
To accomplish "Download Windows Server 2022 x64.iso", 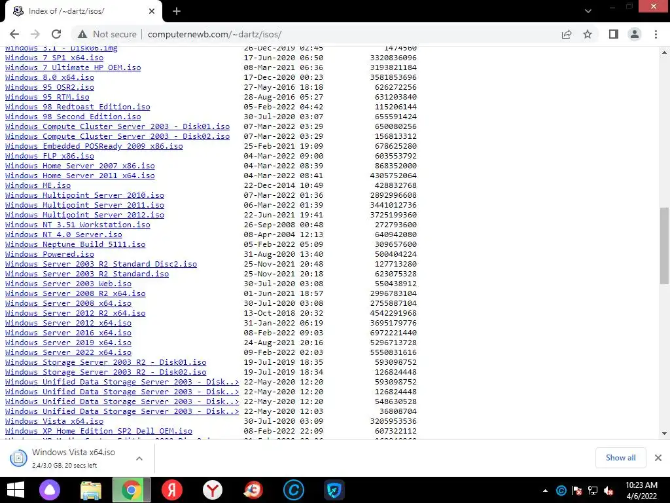I will point(68,353).
